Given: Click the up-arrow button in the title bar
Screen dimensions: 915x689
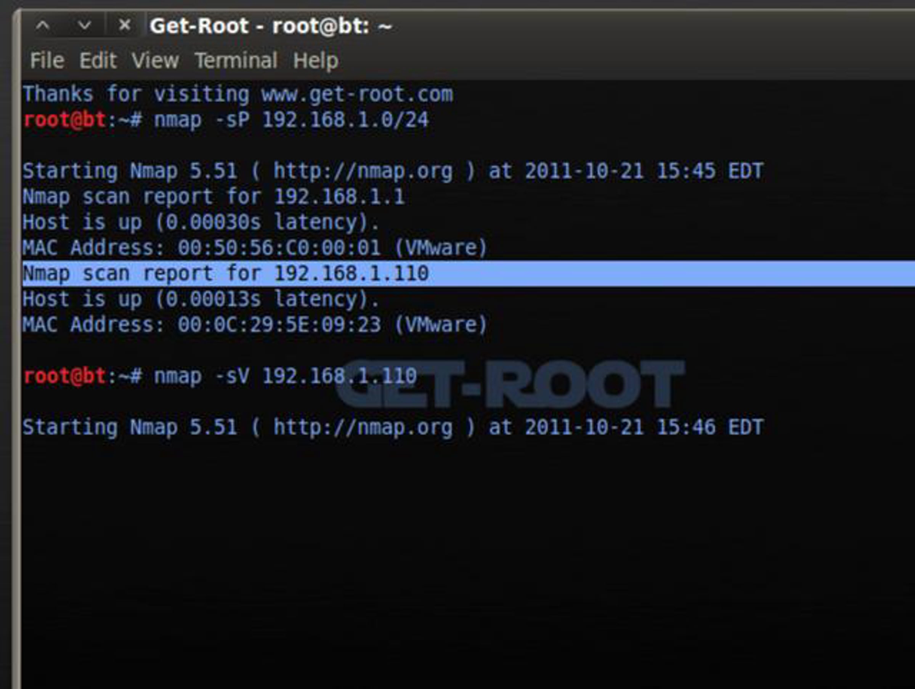Looking at the screenshot, I should 43,26.
